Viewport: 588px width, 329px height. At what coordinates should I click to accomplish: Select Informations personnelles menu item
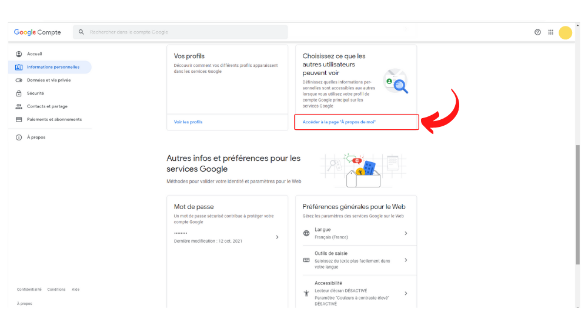(x=50, y=67)
